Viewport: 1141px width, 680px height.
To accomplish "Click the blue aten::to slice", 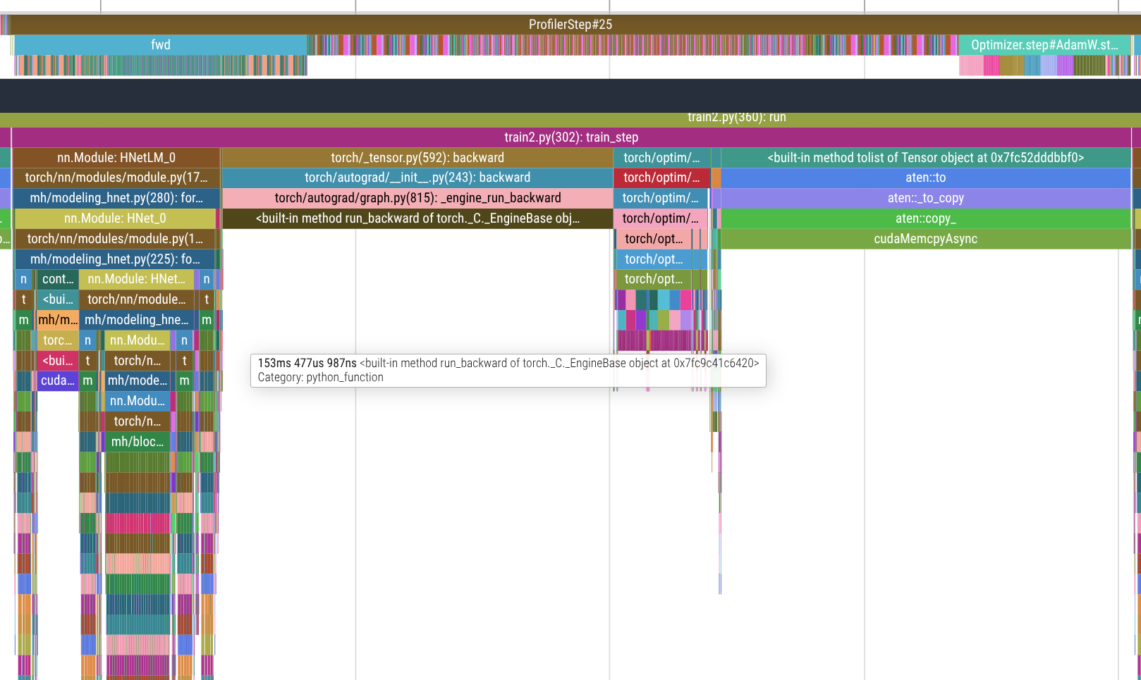I will click(925, 178).
